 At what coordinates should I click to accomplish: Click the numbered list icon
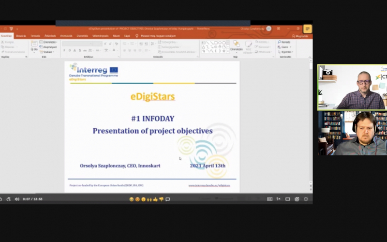[133, 44]
